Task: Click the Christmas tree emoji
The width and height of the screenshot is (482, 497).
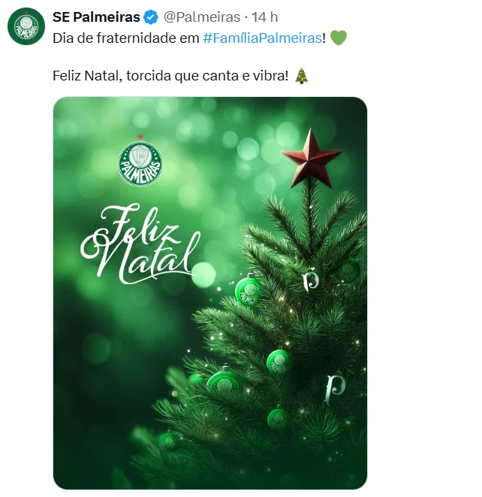Action: click(301, 76)
